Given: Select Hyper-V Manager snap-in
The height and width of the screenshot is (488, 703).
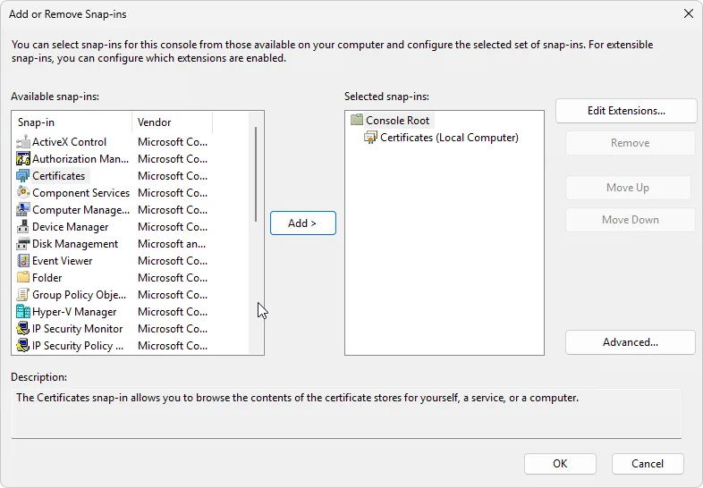Looking at the screenshot, I should (x=74, y=312).
